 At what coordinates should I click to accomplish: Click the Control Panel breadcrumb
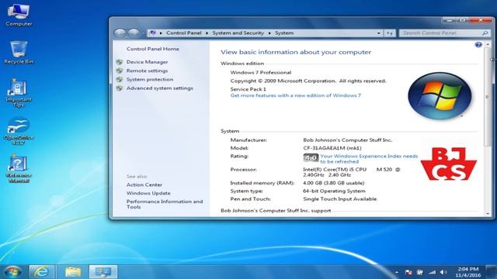click(x=184, y=33)
